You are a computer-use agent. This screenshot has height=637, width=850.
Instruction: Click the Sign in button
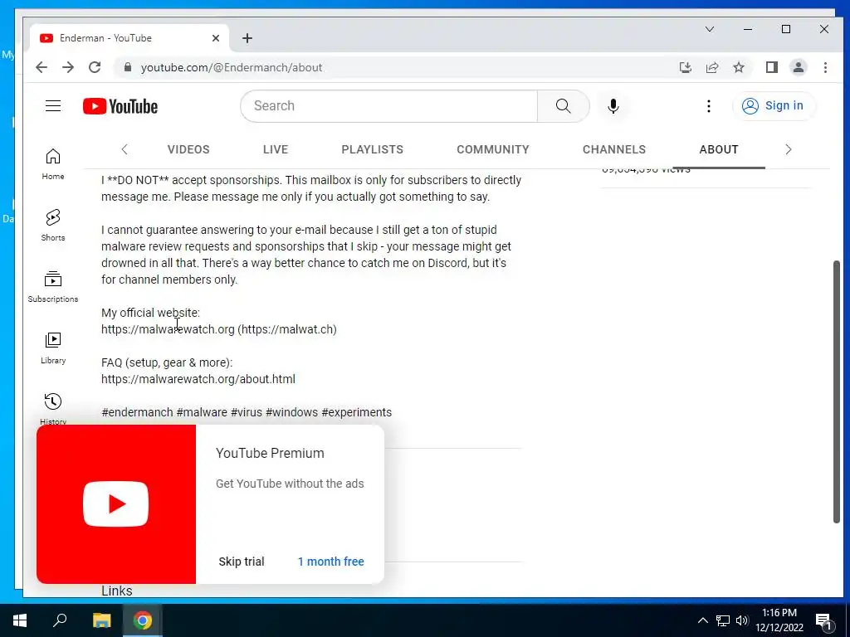click(x=773, y=105)
